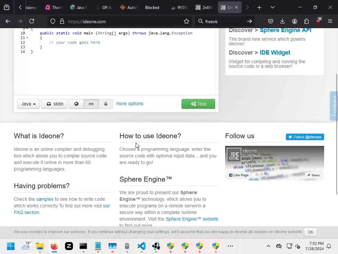Open the Java language dropdown
Image resolution: width=338 pixels, height=254 pixels.
click(28, 104)
